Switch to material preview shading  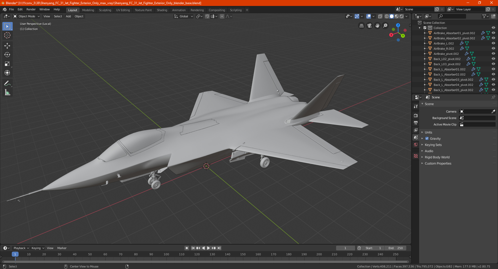click(397, 16)
